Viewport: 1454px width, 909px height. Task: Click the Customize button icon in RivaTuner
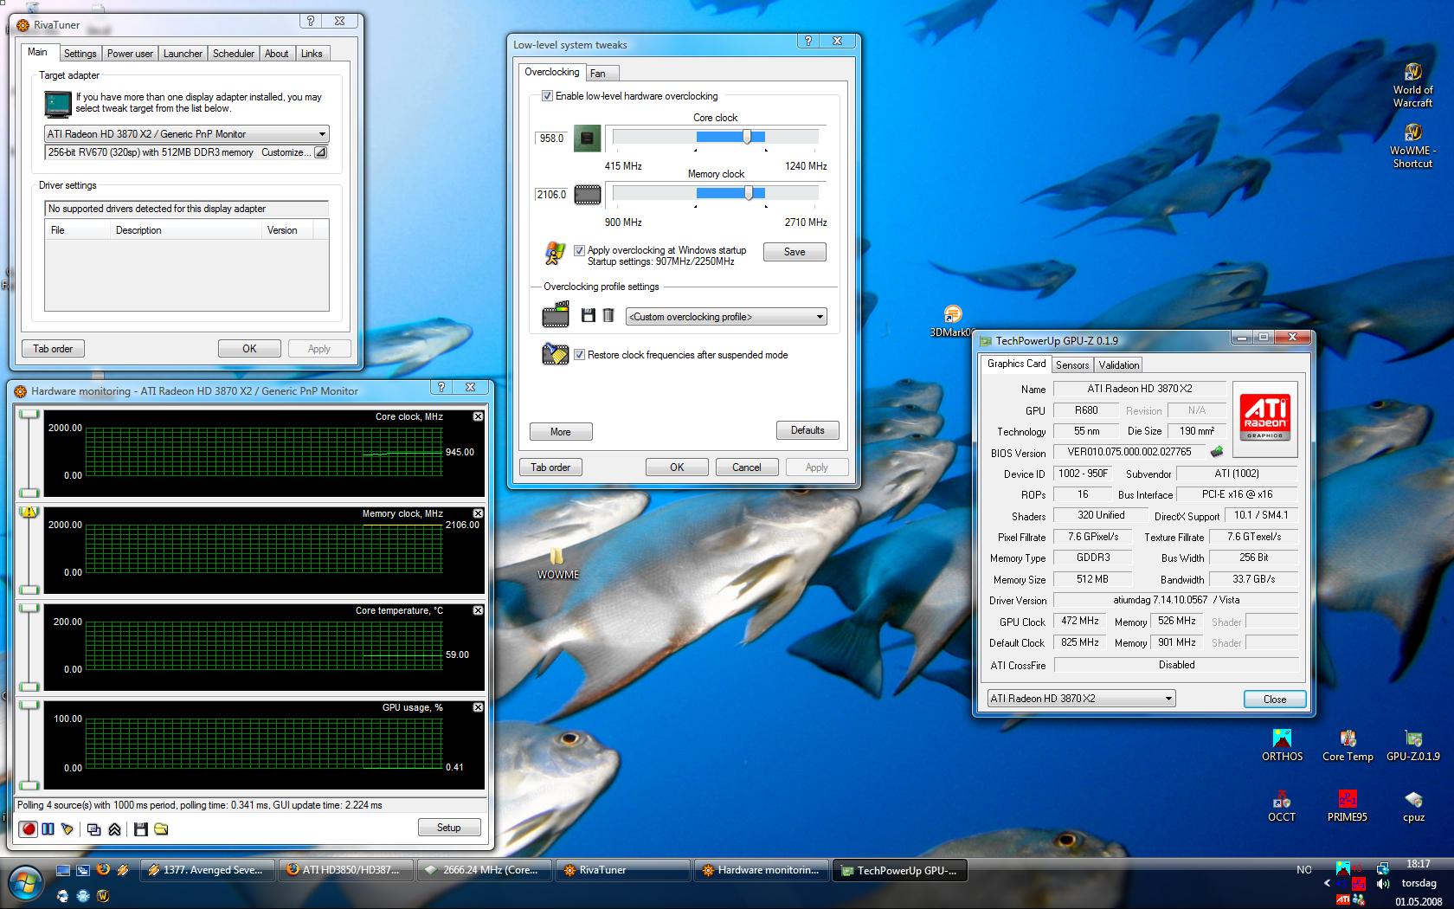pos(320,152)
